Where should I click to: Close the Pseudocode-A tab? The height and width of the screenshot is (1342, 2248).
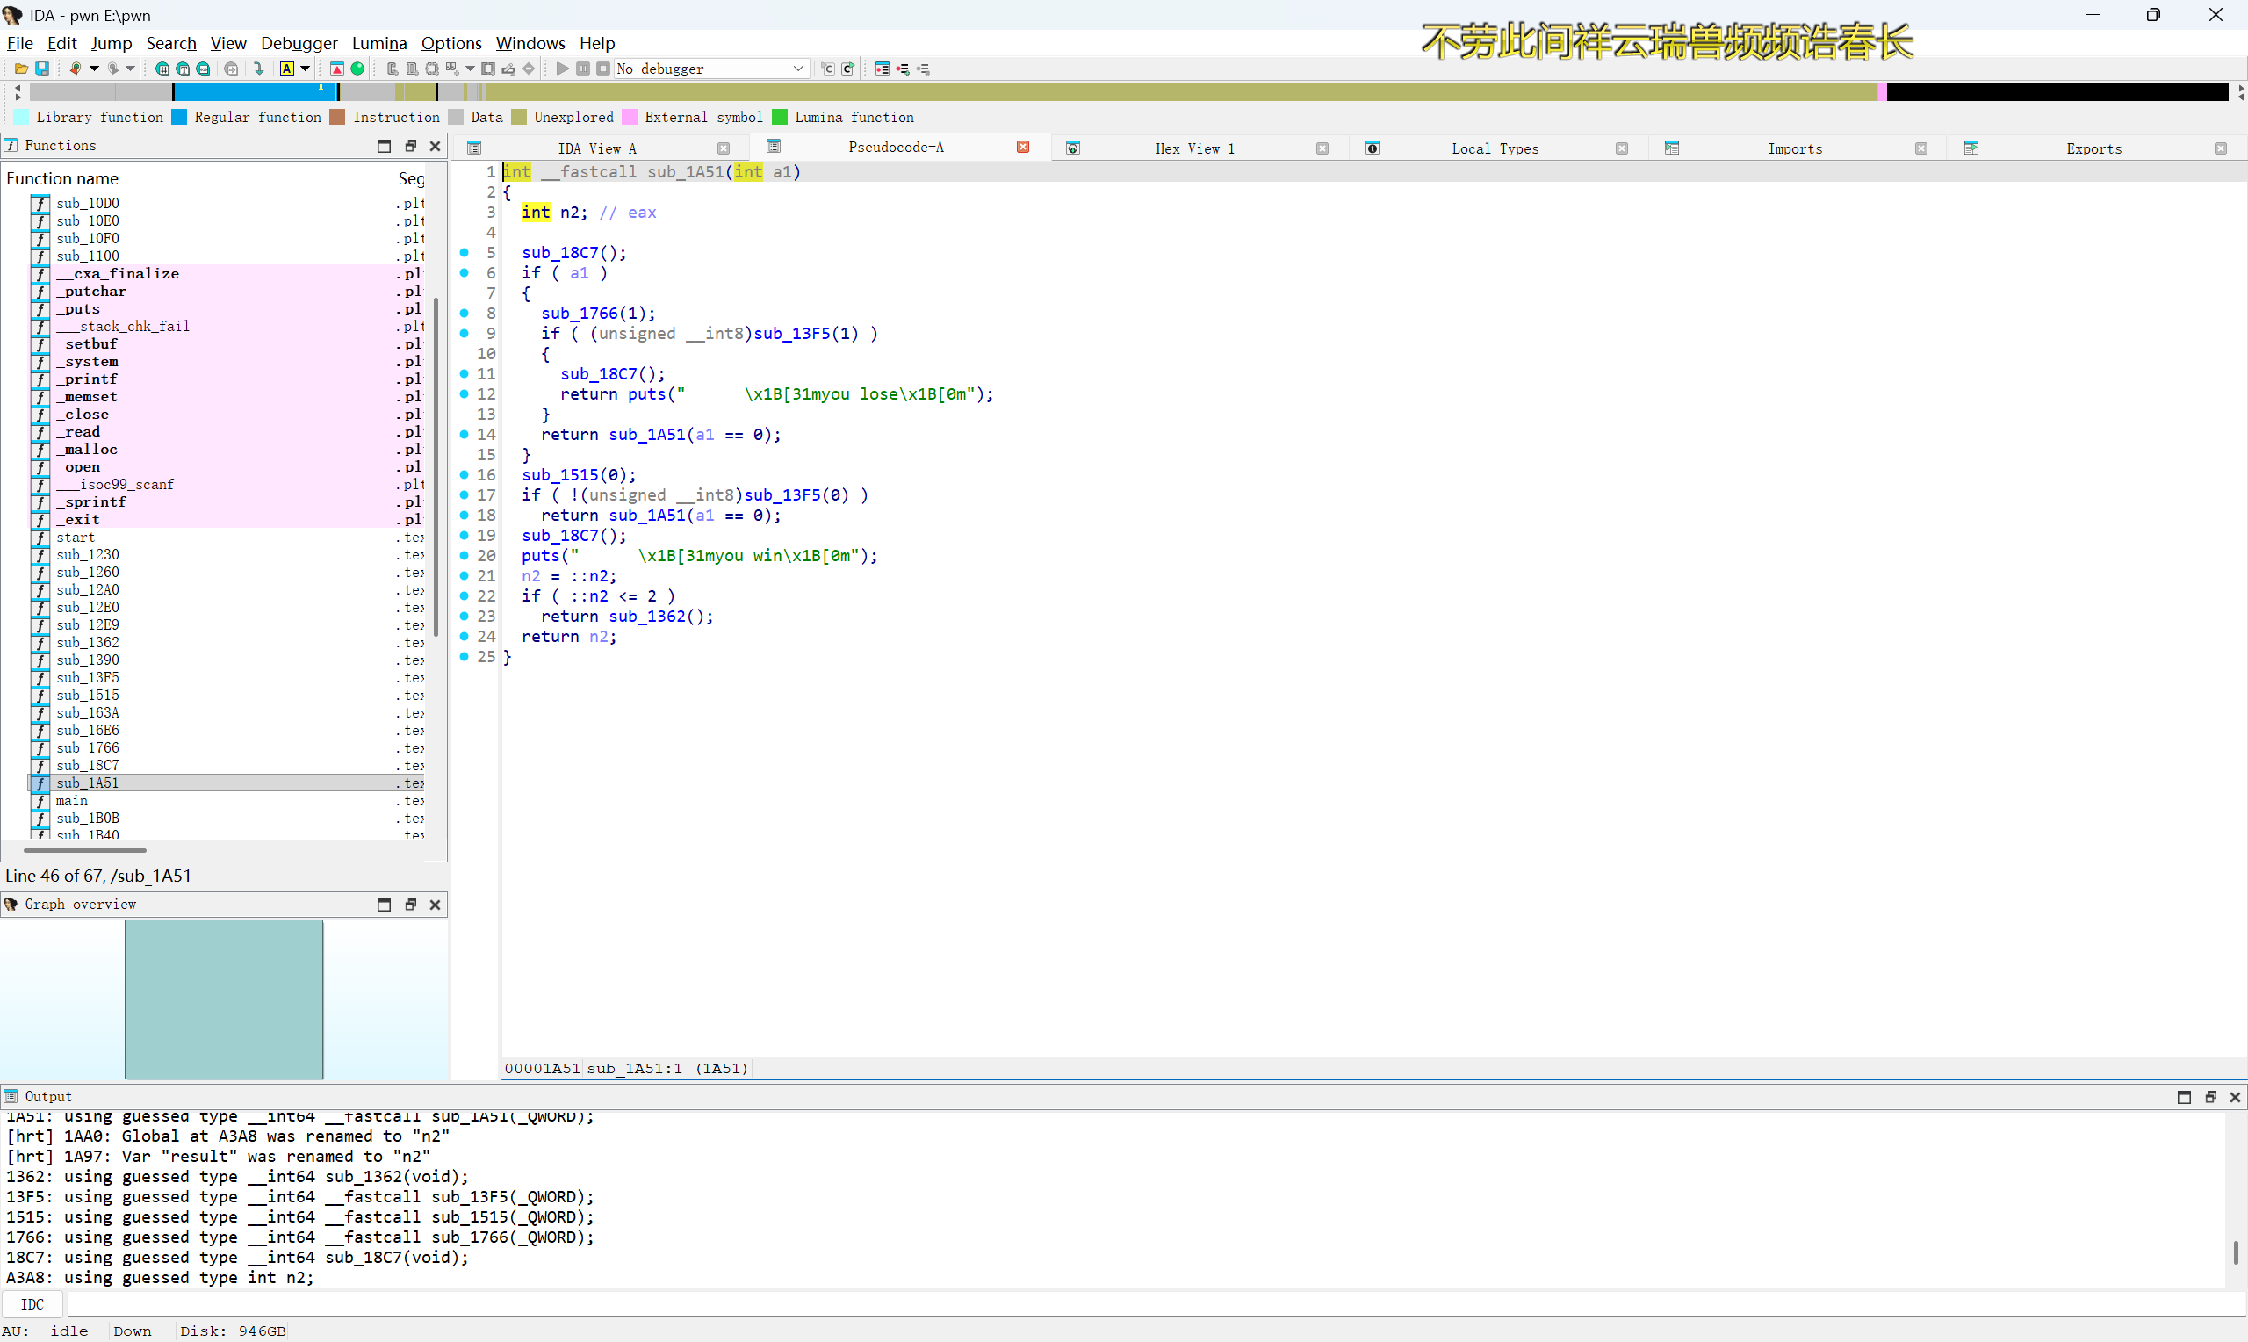pyautogui.click(x=1023, y=148)
